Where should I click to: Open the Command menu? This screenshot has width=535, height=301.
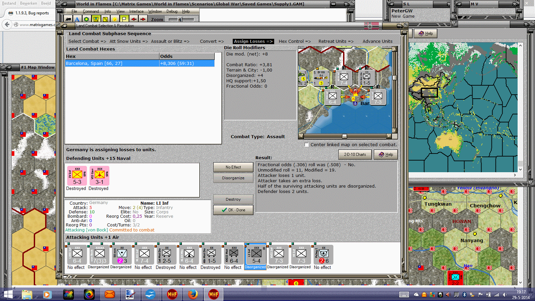pyautogui.click(x=91, y=11)
